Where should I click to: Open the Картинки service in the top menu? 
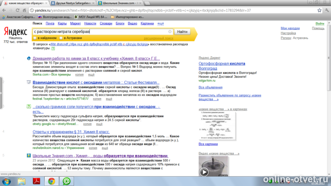tap(147, 24)
